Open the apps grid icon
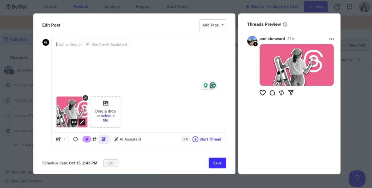The height and width of the screenshot is (188, 372). coord(349,7)
